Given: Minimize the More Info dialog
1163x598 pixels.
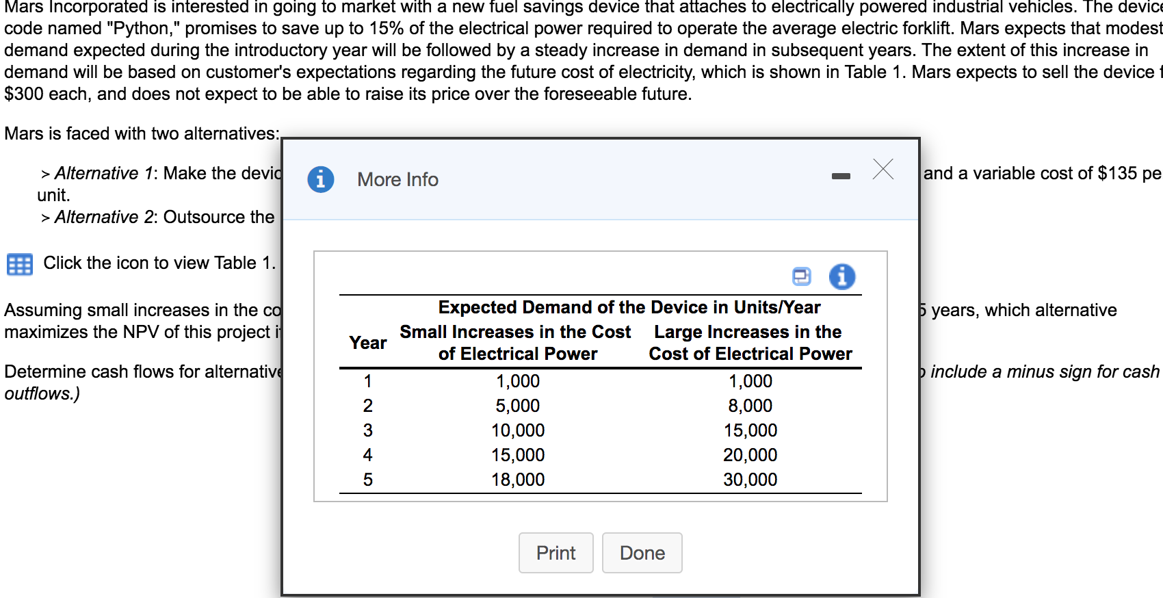Looking at the screenshot, I should 841,177.
